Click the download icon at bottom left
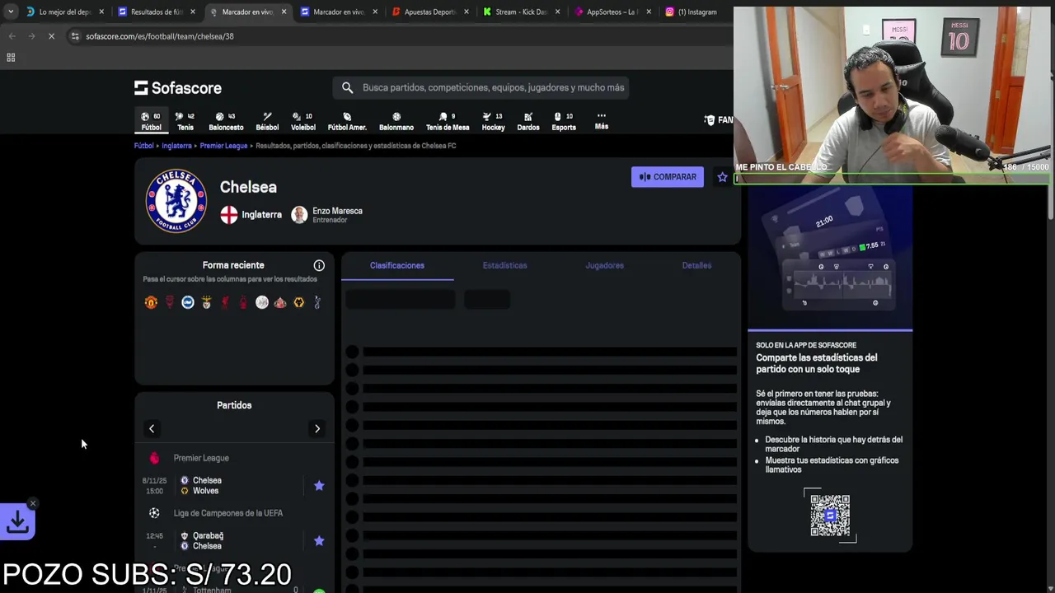1055x593 pixels. [x=17, y=521]
